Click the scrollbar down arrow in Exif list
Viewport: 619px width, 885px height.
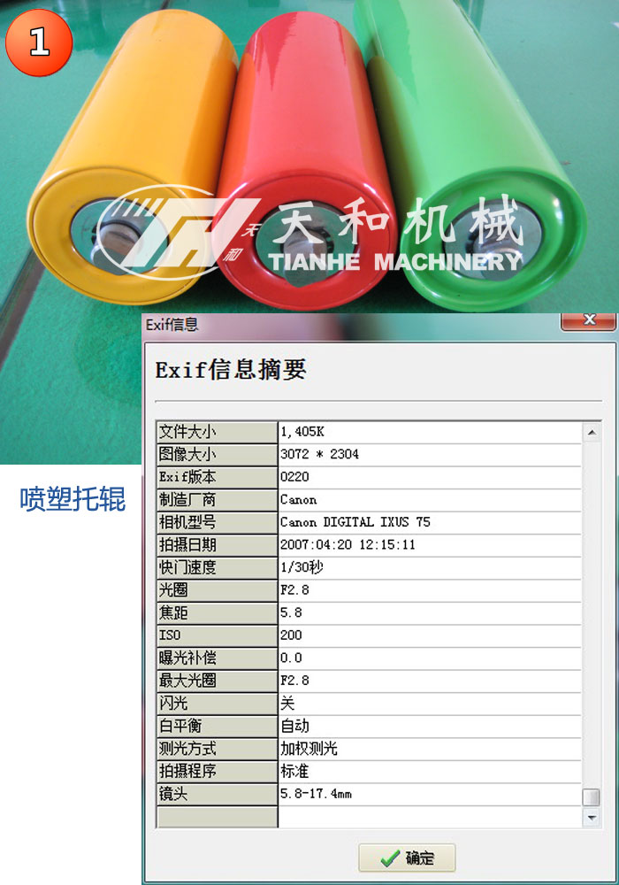click(592, 818)
